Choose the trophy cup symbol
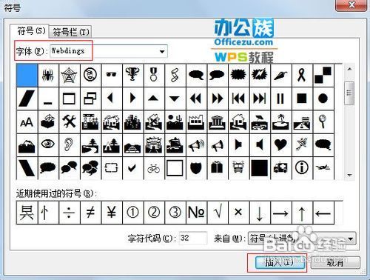 [x=132, y=75]
